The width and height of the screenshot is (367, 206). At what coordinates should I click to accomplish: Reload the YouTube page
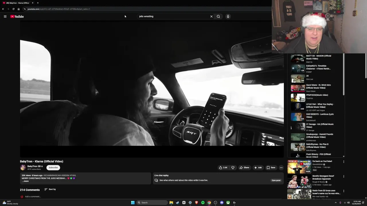click(x=13, y=9)
